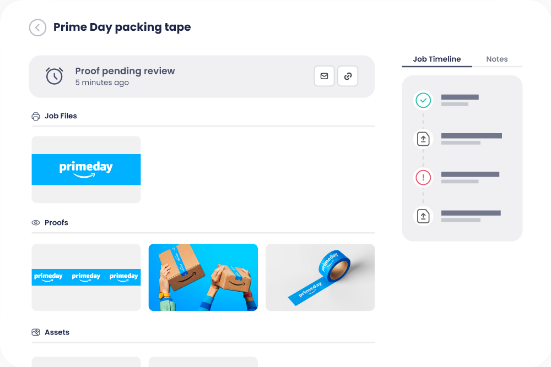Click the eye icon beside Proofs heading
551x367 pixels.
click(x=35, y=223)
